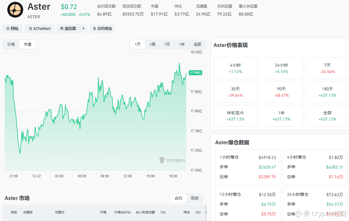Select the 1天 time range
349x221 pixels.
point(138,44)
